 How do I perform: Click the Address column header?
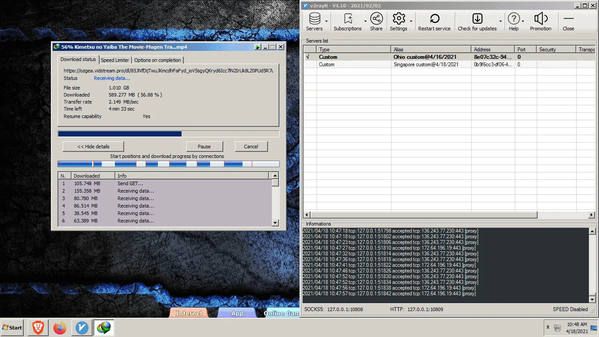(493, 50)
